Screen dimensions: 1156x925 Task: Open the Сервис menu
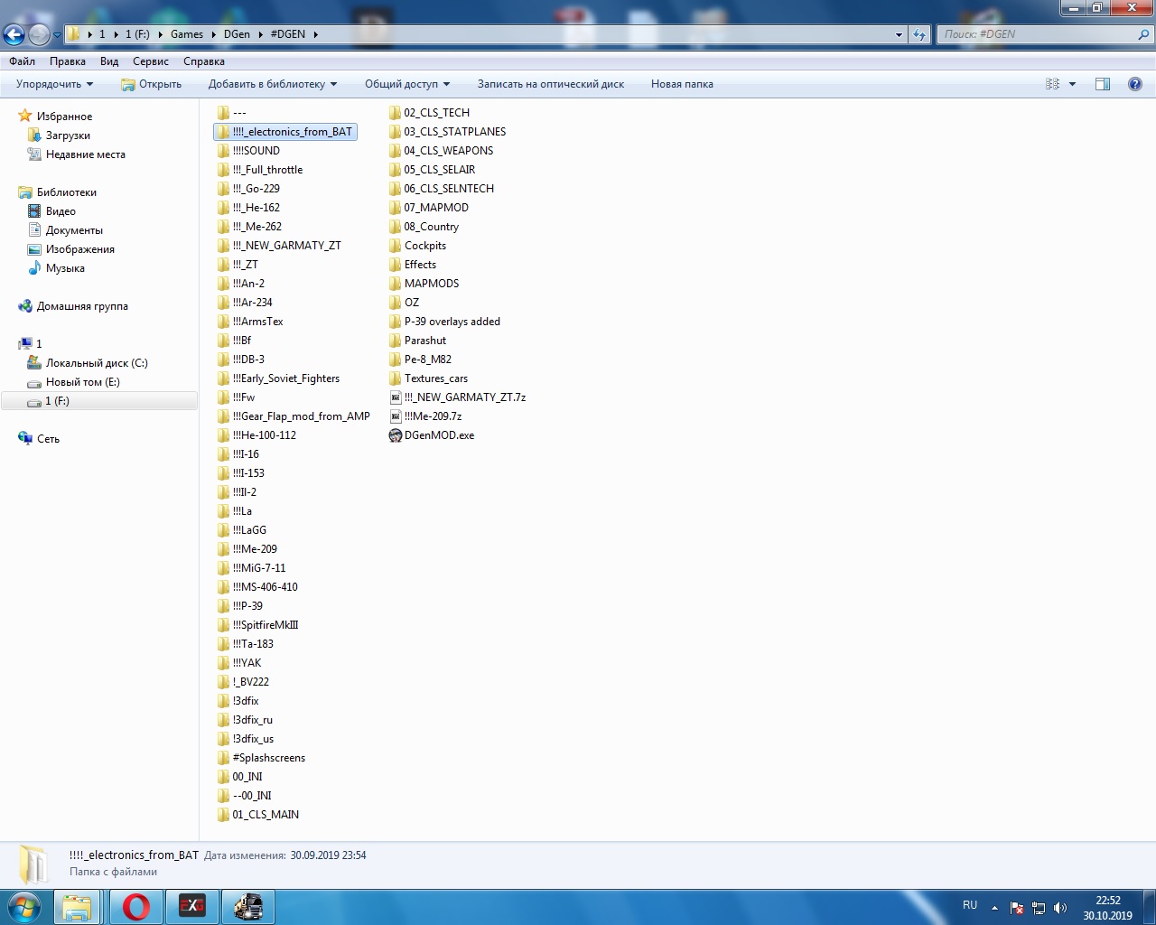pos(151,61)
